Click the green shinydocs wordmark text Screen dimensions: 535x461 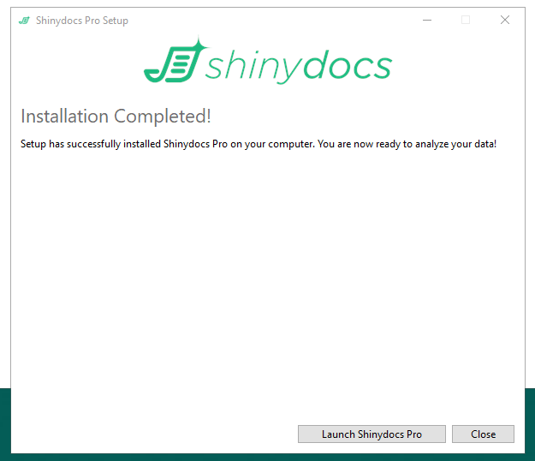pyautogui.click(x=298, y=67)
